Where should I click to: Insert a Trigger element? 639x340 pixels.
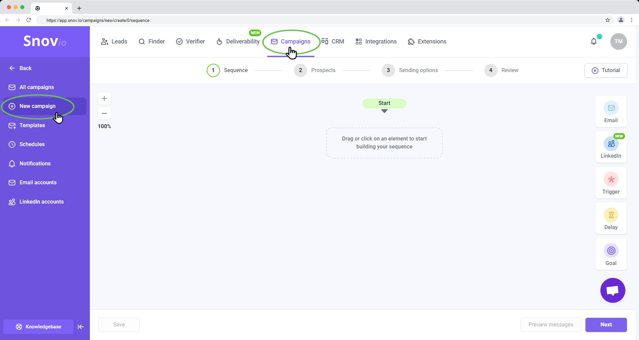pyautogui.click(x=611, y=183)
